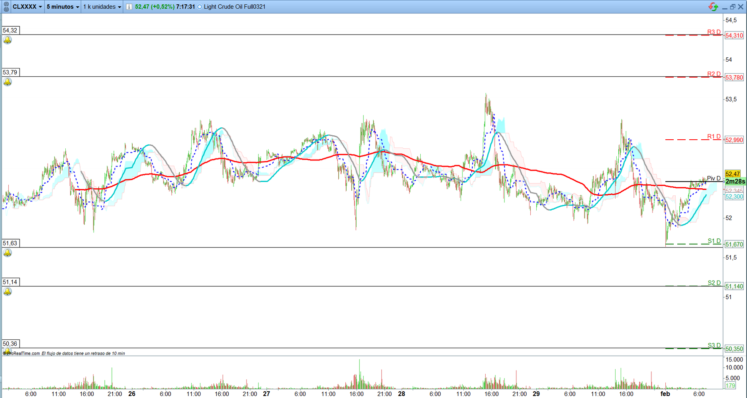Click the red-green refresh arrows icon
Image resolution: width=747 pixels, height=398 pixels.
coord(713,7)
